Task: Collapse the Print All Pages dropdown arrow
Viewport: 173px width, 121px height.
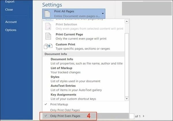Action: [103, 13]
